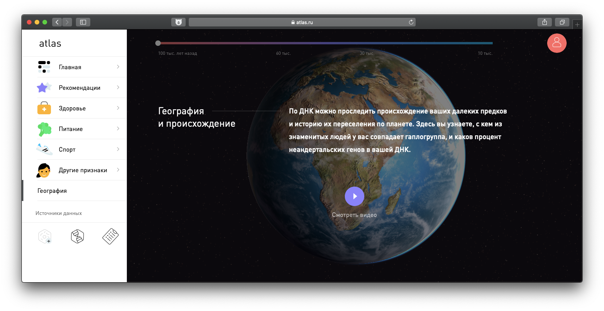
Task: Click the bear extension icon in toolbar
Action: 178,22
